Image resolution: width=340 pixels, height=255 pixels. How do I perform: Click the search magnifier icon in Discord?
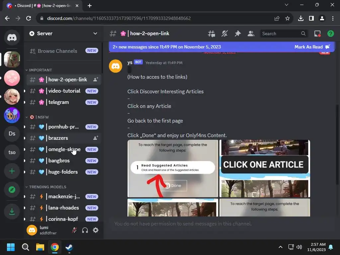303,34
